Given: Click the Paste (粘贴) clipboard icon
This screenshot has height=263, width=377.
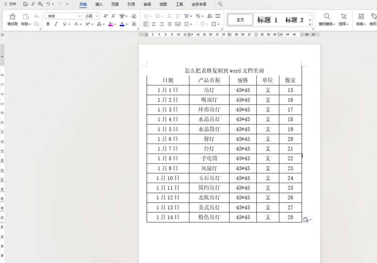Looking at the screenshot, I should pos(26,16).
